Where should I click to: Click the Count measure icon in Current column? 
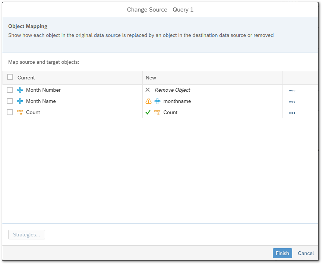[20, 112]
